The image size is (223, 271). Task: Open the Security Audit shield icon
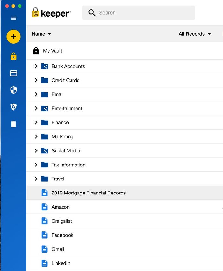(x=13, y=90)
